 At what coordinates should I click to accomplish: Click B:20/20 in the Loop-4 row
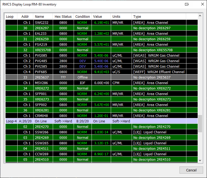82,121
